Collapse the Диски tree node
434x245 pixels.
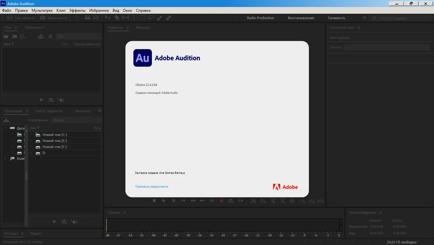(5, 128)
